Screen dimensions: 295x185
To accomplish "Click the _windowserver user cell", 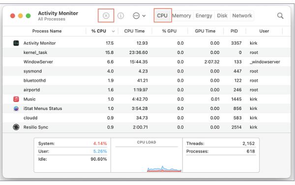I will point(265,62).
